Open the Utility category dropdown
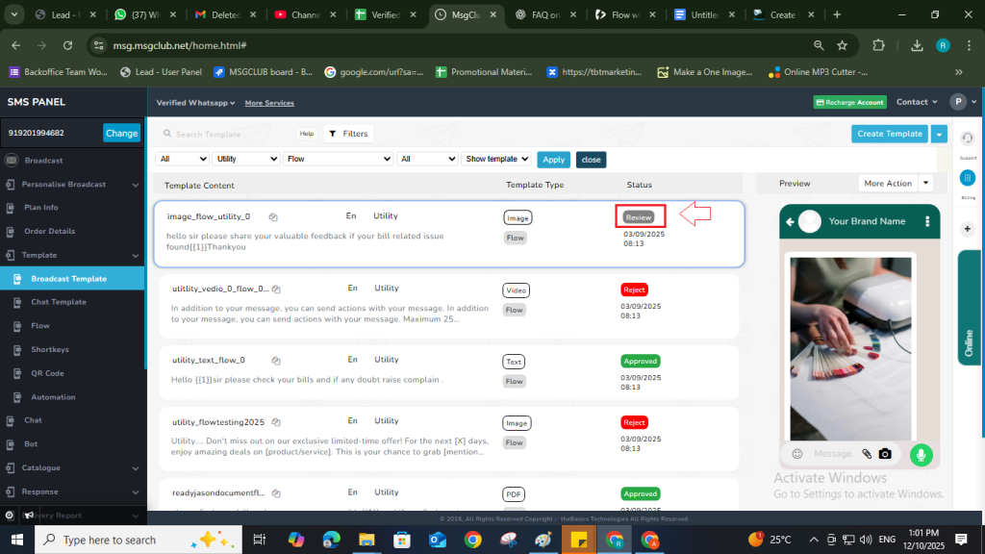 (x=246, y=159)
